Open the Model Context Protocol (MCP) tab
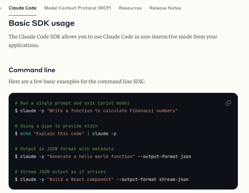Screen dimensions: 249x193 (x=78, y=8)
